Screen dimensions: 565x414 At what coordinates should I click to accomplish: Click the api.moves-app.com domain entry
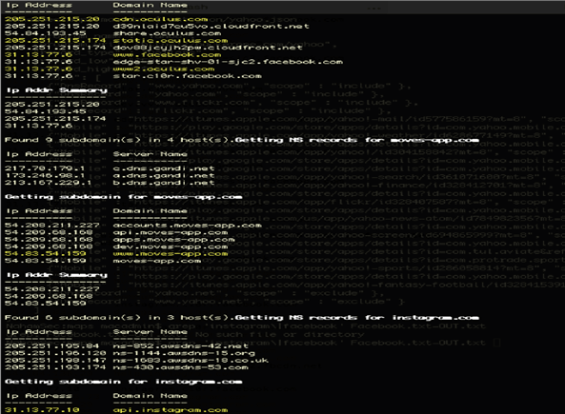(x=171, y=232)
